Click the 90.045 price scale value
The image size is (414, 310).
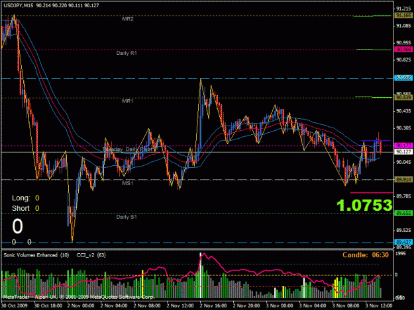403,162
